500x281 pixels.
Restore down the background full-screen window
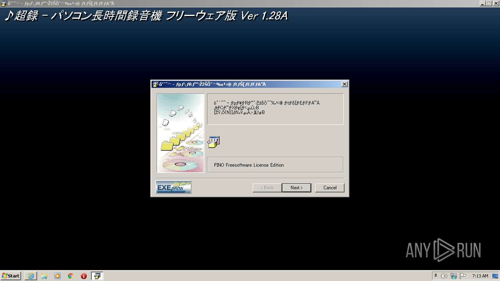pos(489,3)
